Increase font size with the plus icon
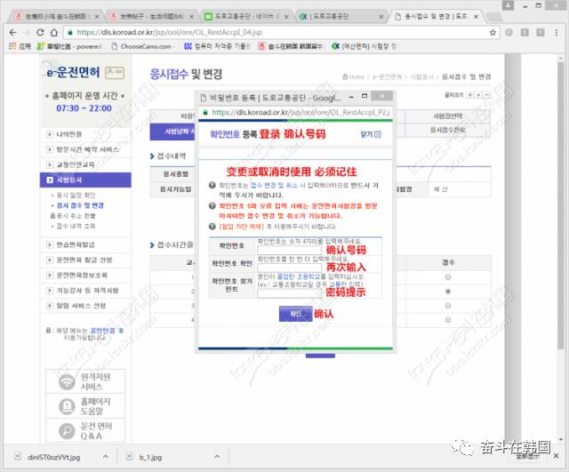Image resolution: width=569 pixels, height=472 pixels. point(470,95)
